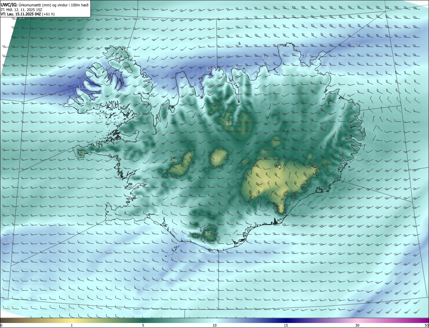Click the colorbar tick label 1

pyautogui.click(x=72, y=325)
